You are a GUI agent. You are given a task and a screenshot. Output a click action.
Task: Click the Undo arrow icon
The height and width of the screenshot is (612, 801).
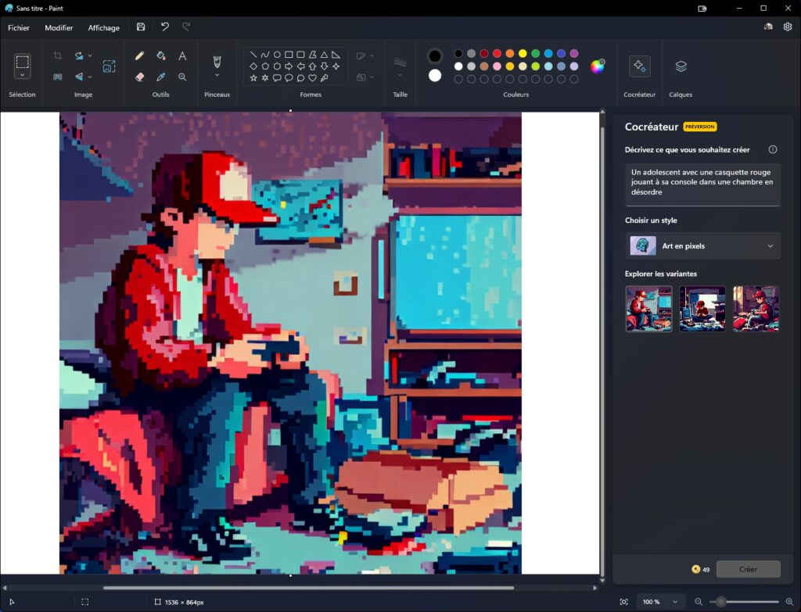(x=164, y=27)
